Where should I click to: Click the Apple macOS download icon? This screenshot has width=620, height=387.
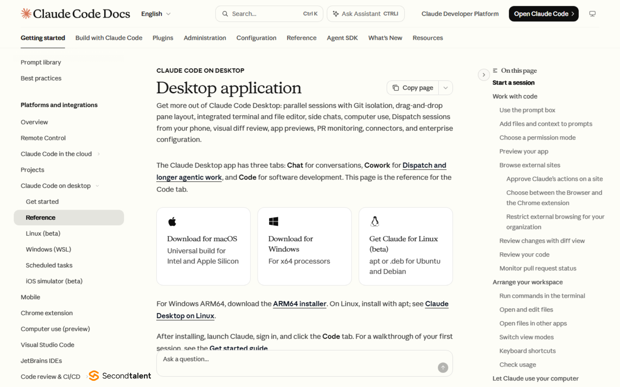pyautogui.click(x=172, y=222)
